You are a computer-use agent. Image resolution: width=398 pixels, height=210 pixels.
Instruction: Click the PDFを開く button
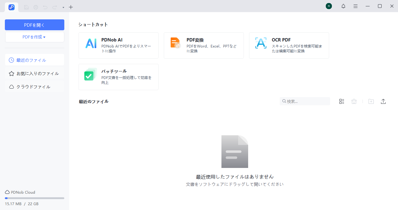click(34, 25)
